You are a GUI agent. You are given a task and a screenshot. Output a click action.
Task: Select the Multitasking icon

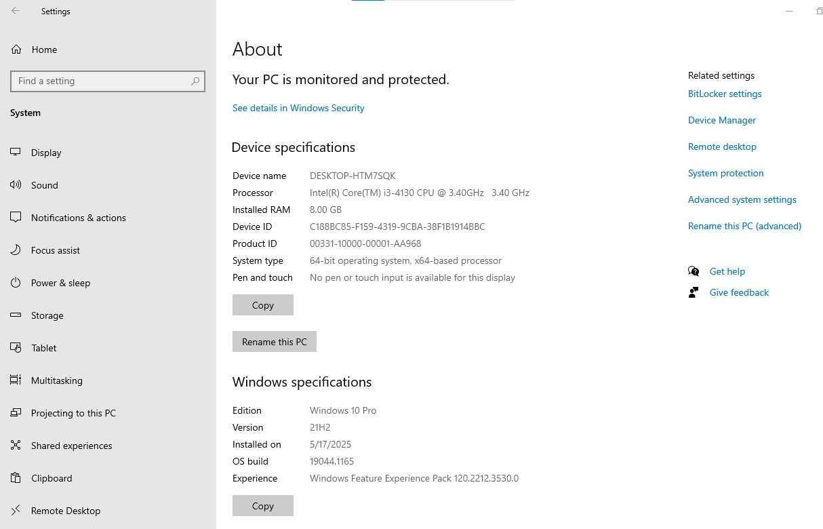click(16, 380)
